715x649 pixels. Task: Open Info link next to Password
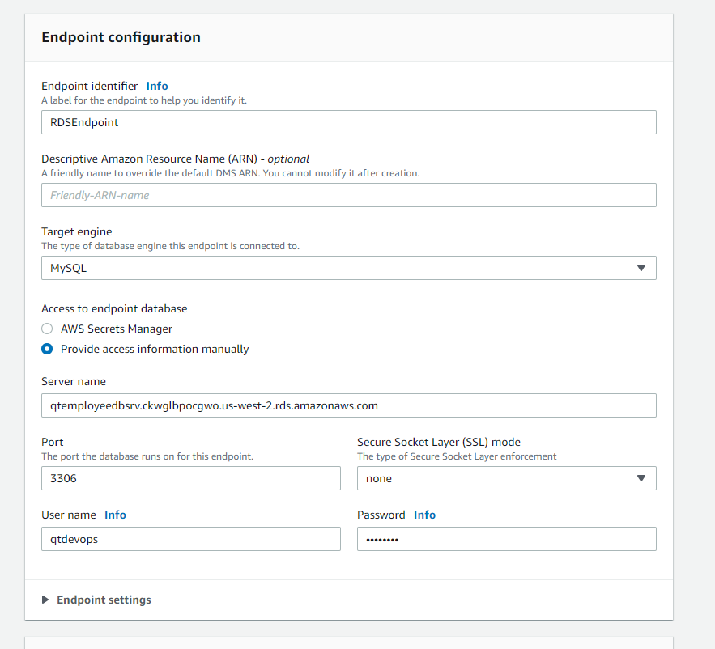pyautogui.click(x=424, y=515)
